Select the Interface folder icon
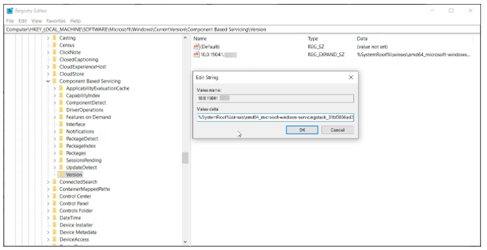 [61, 124]
